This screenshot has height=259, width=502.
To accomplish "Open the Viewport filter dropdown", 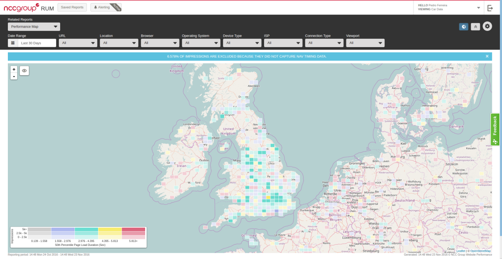I will (x=365, y=43).
